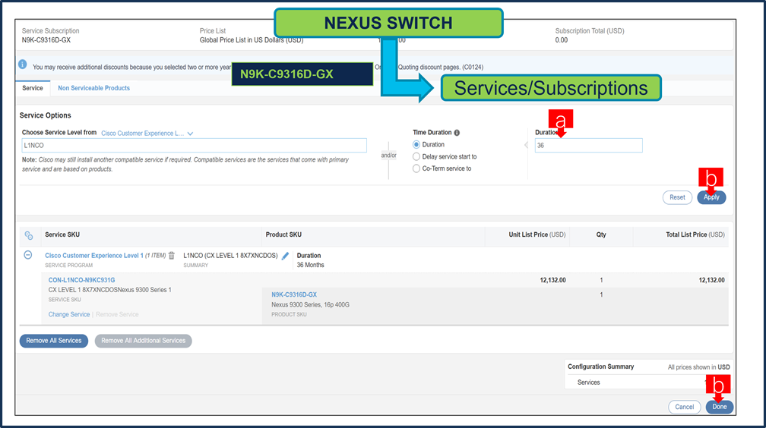Viewport: 766px width, 428px height.
Task: Edit L1NCO summary with the pencil icon
Action: [285, 256]
